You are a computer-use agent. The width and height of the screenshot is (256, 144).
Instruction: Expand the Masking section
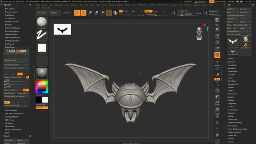[x=231, y=97]
